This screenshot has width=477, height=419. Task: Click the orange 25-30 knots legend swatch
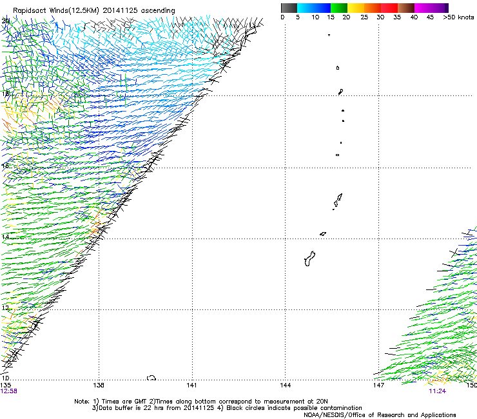point(373,8)
